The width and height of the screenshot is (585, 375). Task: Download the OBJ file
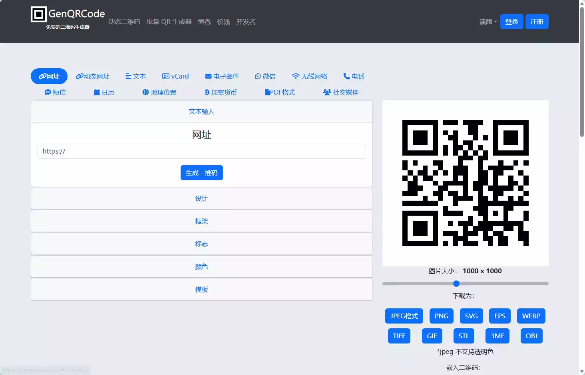coord(531,336)
